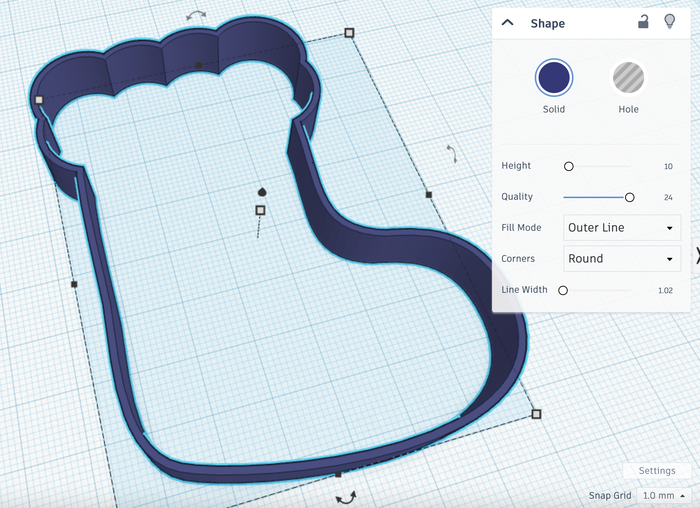
Task: Open the Settings panel
Action: pos(657,471)
